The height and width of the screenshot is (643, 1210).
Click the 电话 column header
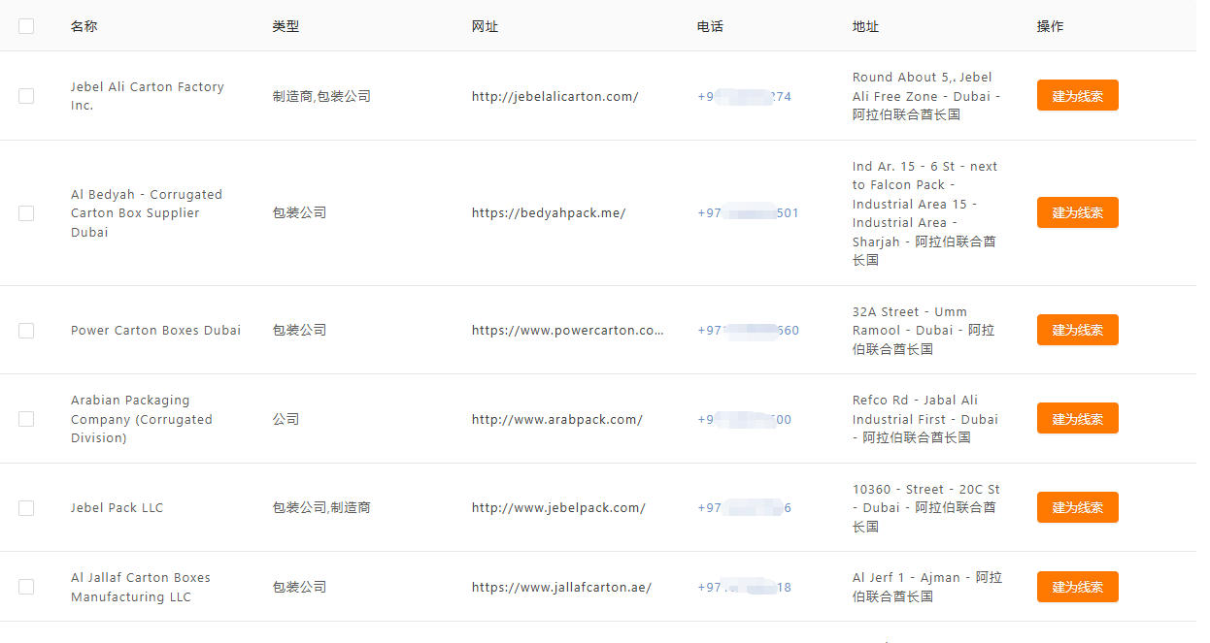click(x=710, y=26)
